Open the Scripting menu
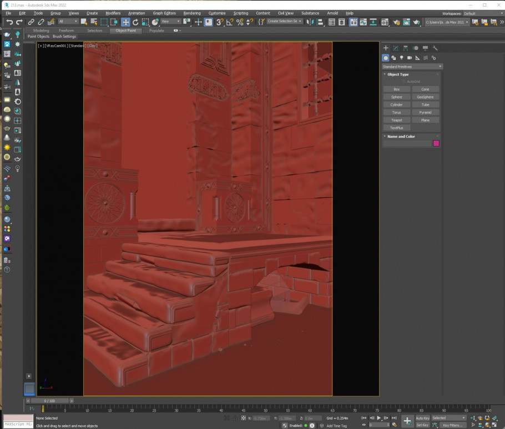The height and width of the screenshot is (429, 505). 241,13
